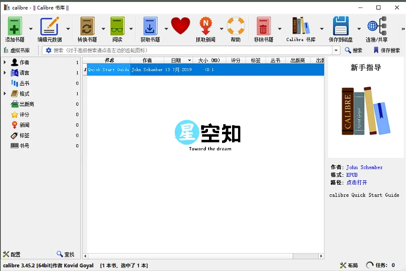Select 新闻 news item in sidebar
406x271 pixels.
(x=20, y=125)
